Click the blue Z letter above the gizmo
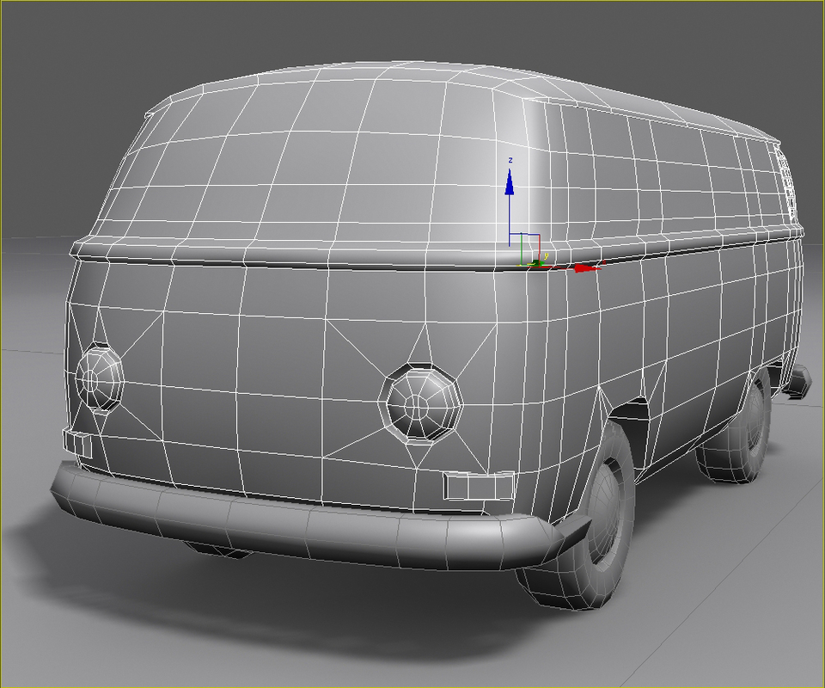The height and width of the screenshot is (688, 825). coord(510,160)
